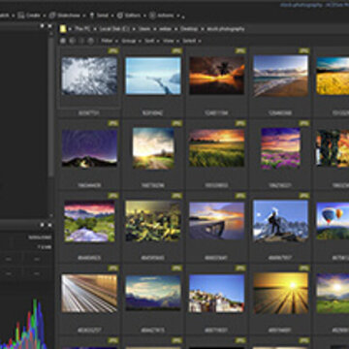Select the palm tree sunset thumbnail
The image size is (349, 349).
[217, 76]
